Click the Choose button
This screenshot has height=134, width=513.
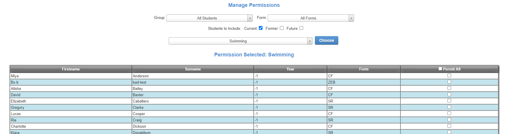click(326, 40)
